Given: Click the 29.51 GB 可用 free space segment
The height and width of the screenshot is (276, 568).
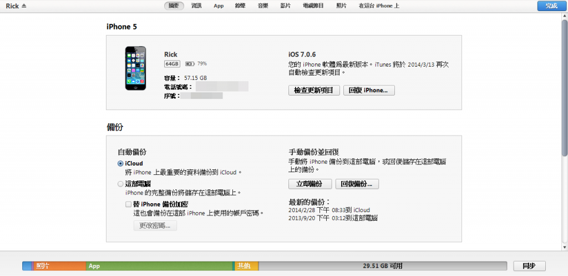Looking at the screenshot, I should (x=383, y=266).
